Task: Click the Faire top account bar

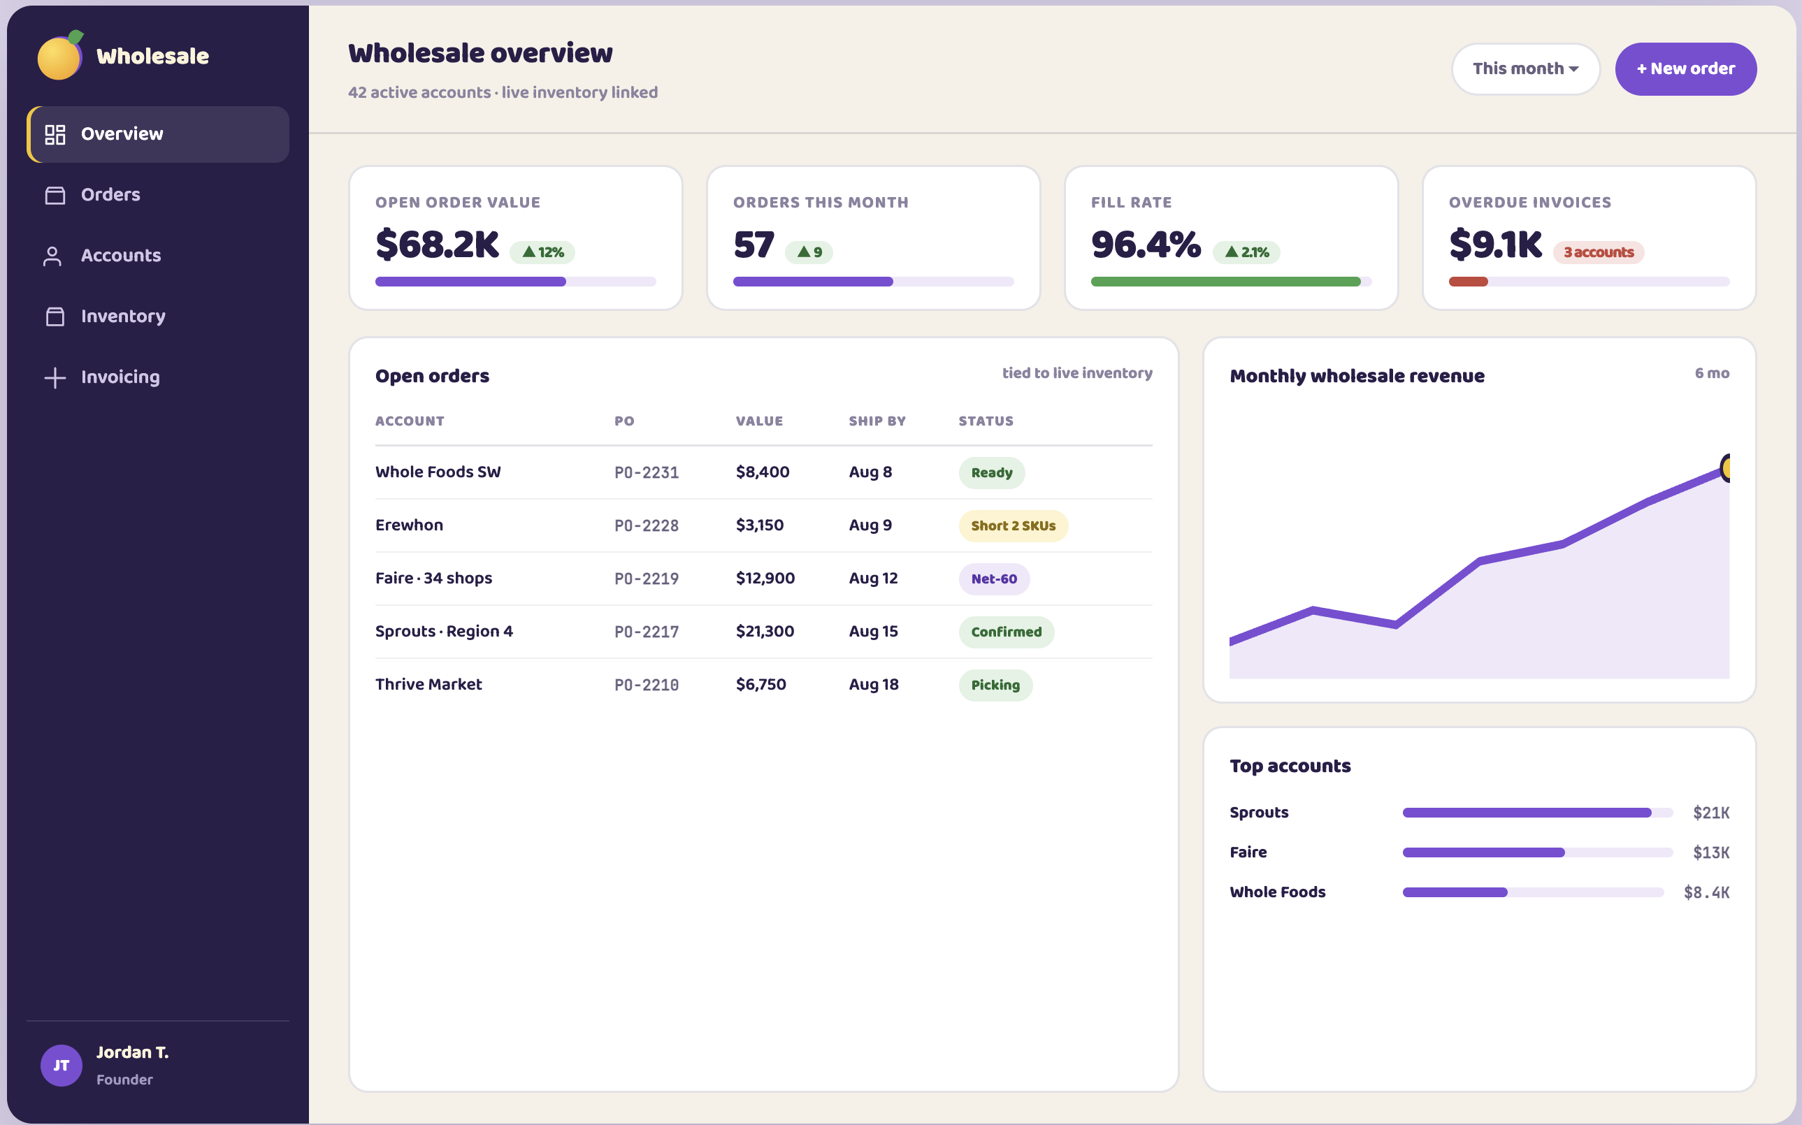Action: point(1538,852)
